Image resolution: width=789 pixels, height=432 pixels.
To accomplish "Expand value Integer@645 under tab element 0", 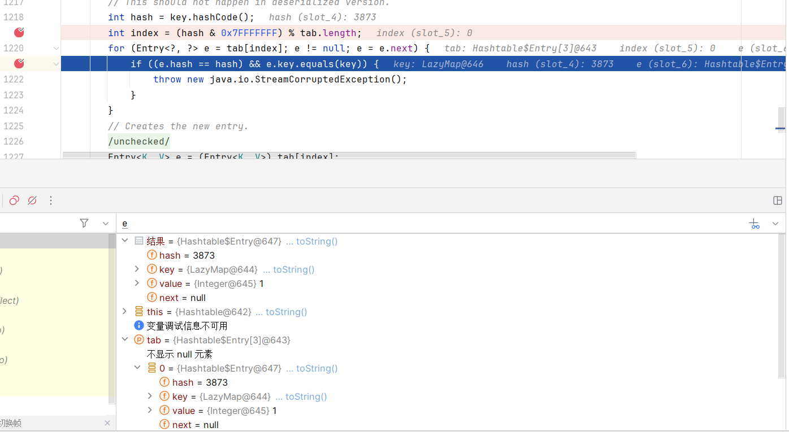I will coord(150,411).
